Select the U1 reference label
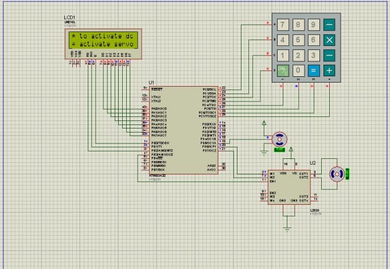 tap(151, 83)
